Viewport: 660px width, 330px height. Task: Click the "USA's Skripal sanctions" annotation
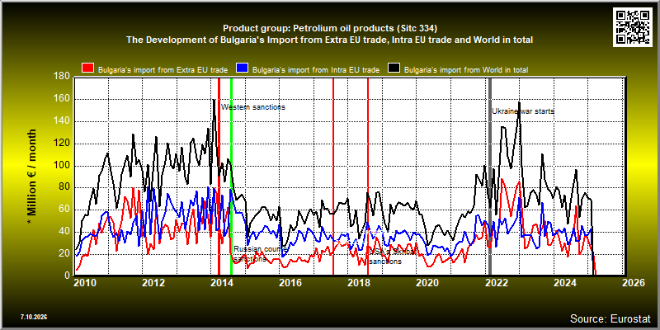(393, 257)
